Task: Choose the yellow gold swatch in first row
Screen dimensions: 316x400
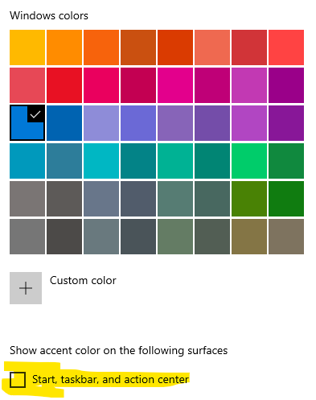Action: point(27,47)
